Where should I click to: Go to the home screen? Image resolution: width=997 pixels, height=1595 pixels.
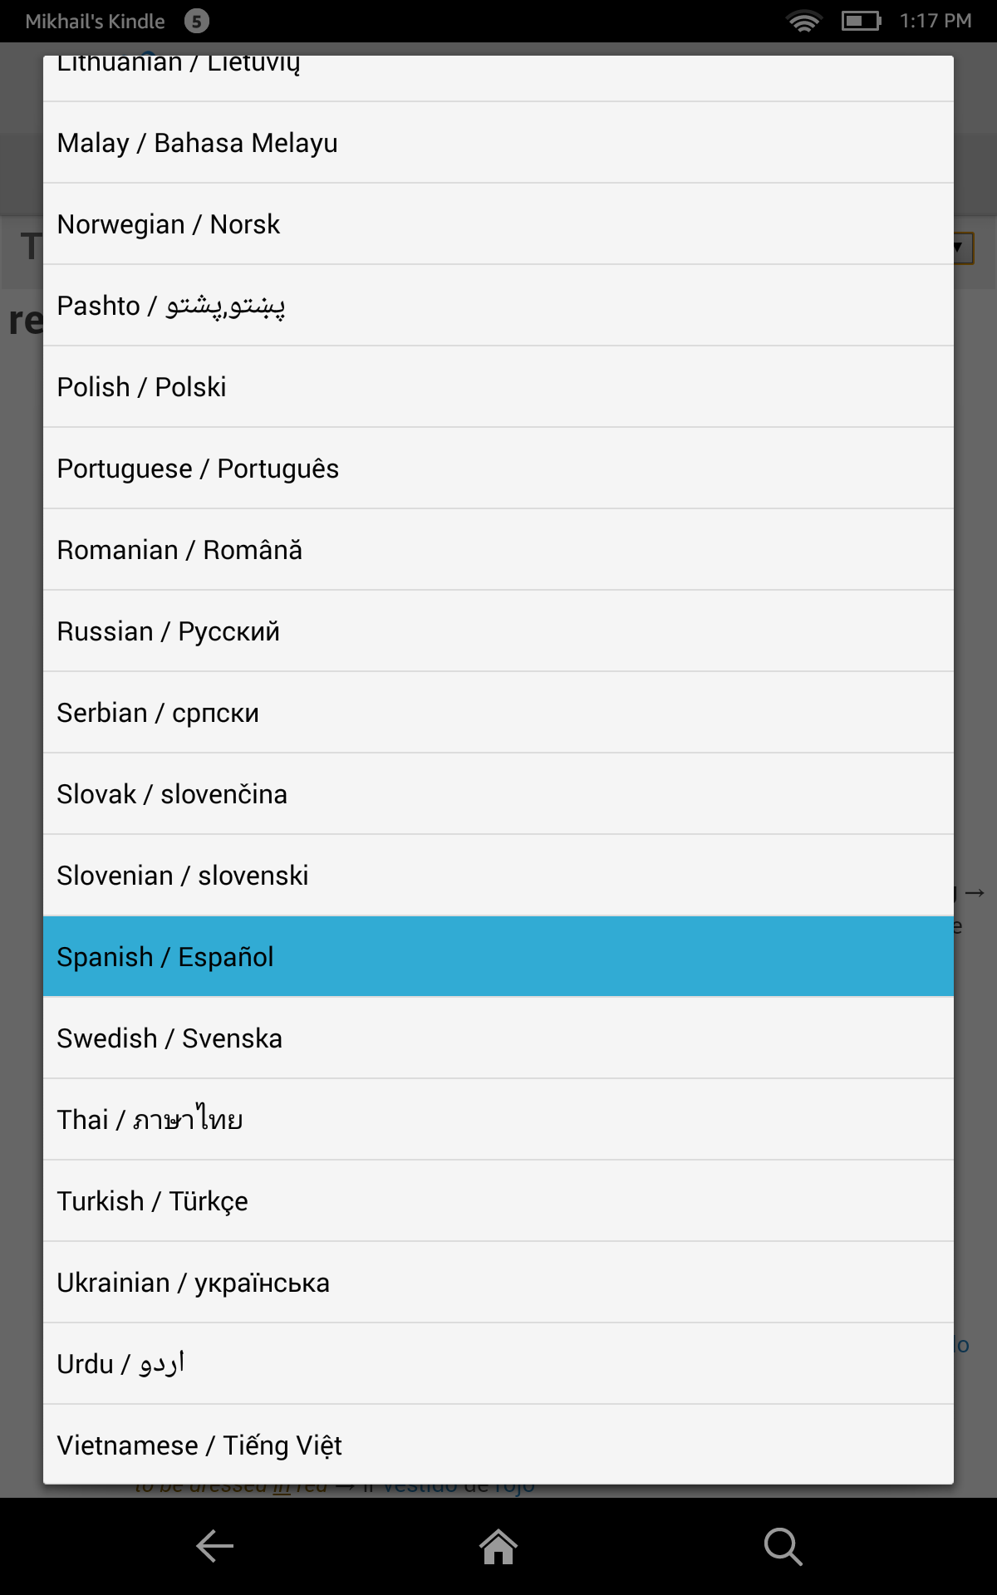tap(498, 1545)
